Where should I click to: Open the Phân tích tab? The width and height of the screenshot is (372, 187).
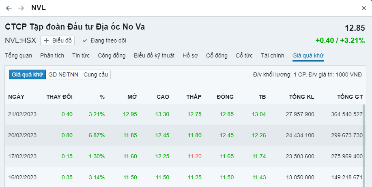coord(52,55)
